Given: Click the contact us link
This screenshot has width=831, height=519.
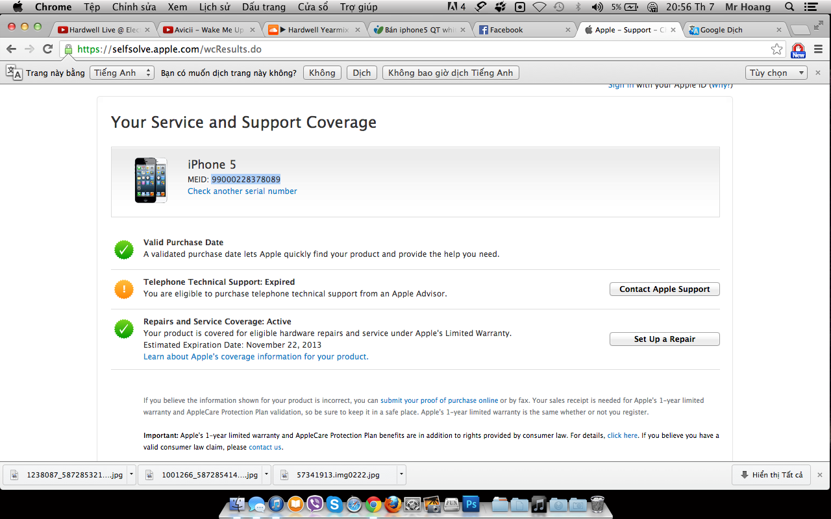Looking at the screenshot, I should coord(265,447).
